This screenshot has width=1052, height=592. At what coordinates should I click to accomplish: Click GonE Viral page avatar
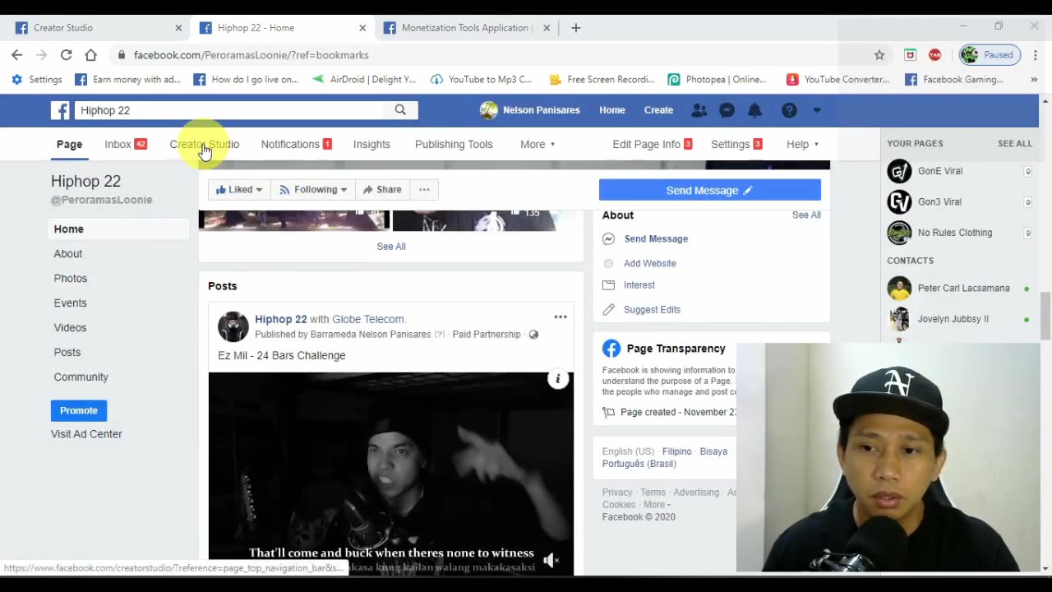pos(899,171)
